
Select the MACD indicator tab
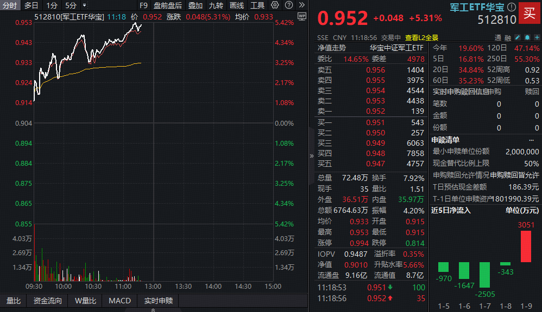119,301
